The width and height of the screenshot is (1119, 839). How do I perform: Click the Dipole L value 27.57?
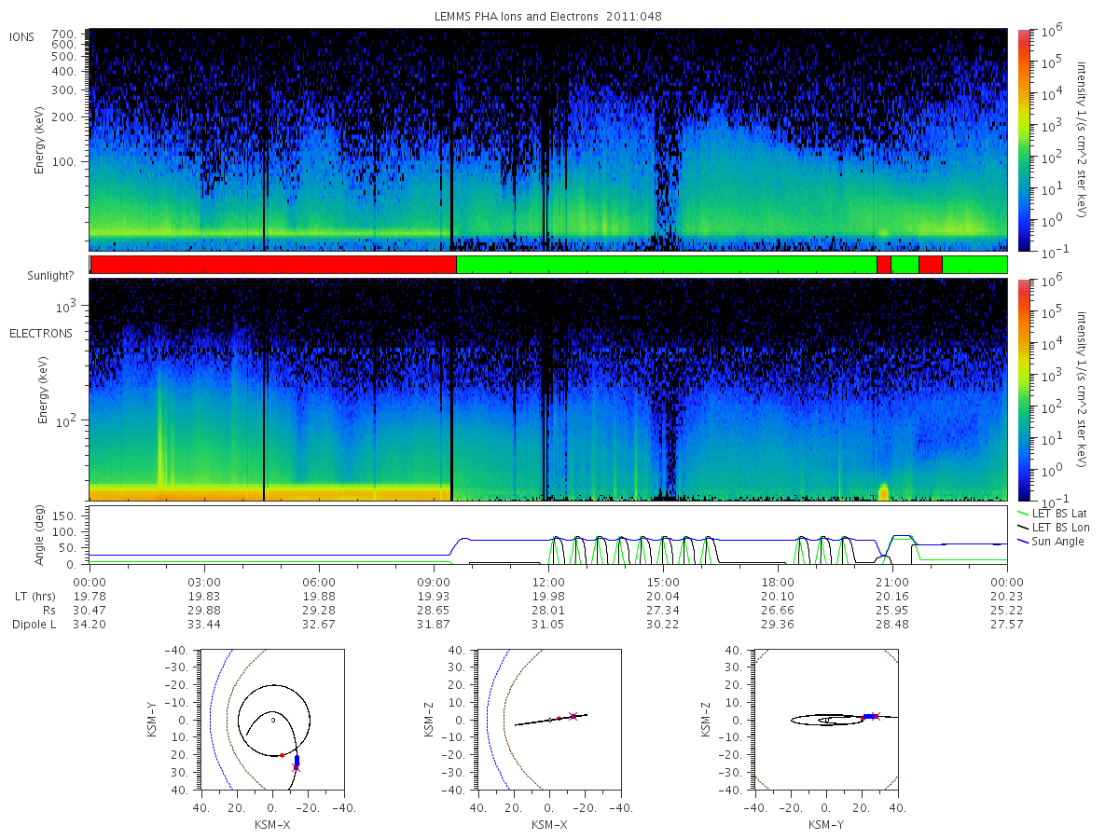(1007, 625)
